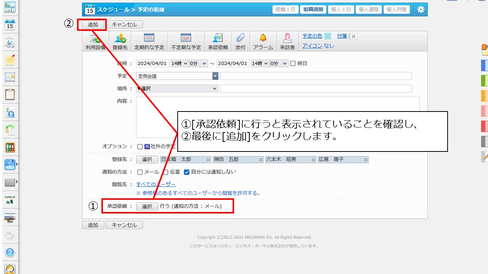Image resolution: width=488 pixels, height=274 pixels.
Task: Expand the 定例会議 schedule type dropdown
Action: pos(215,76)
